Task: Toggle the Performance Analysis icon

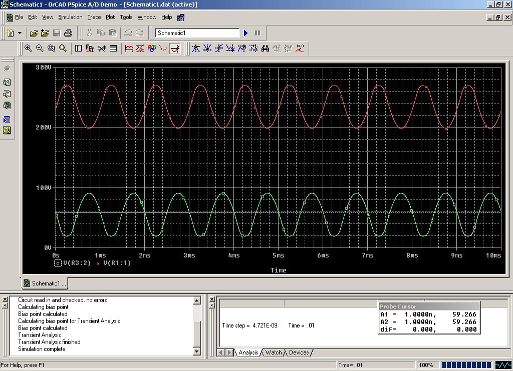Action: (x=102, y=48)
